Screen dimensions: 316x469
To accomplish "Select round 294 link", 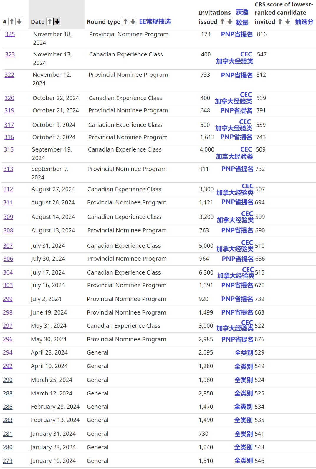I will tap(8, 352).
